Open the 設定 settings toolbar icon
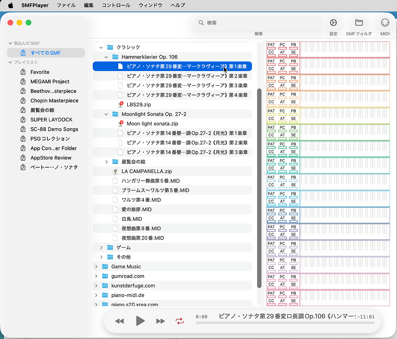Viewport: 397px width, 339px height. click(333, 23)
